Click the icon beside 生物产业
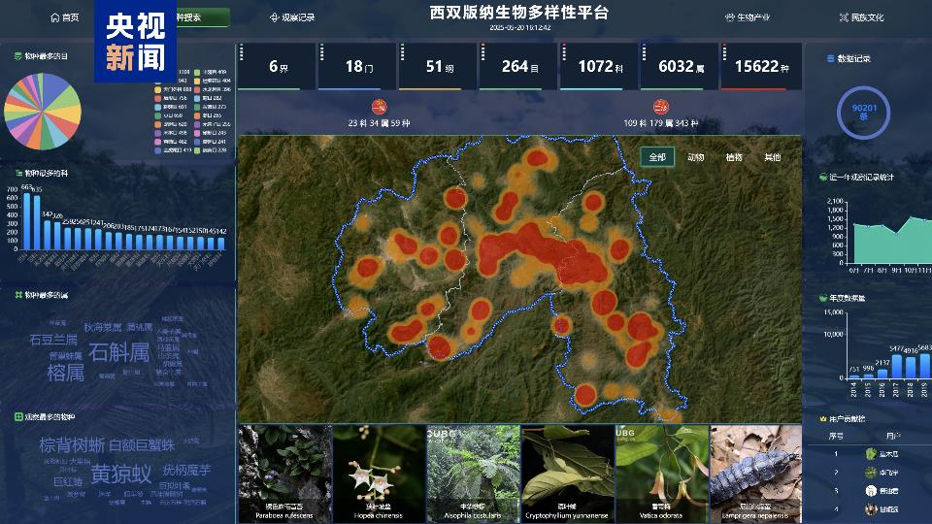The width and height of the screenshot is (932, 524). point(729,17)
